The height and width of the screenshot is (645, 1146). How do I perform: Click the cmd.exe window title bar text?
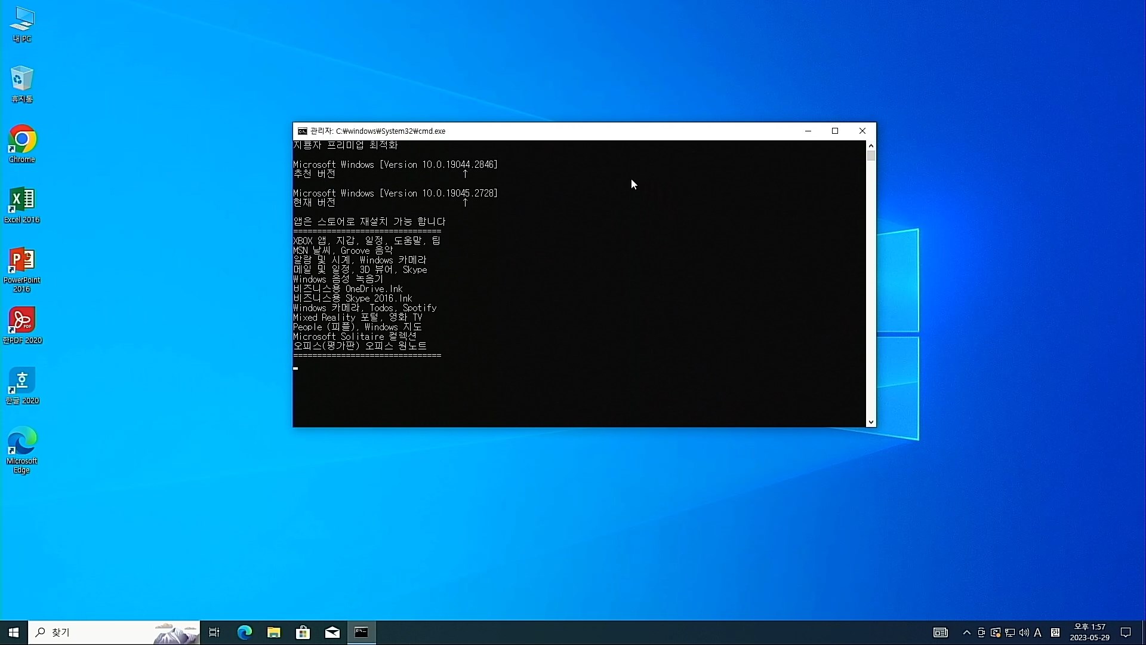378,131
